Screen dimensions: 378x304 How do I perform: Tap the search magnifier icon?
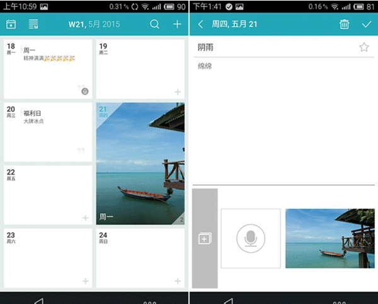click(x=154, y=25)
